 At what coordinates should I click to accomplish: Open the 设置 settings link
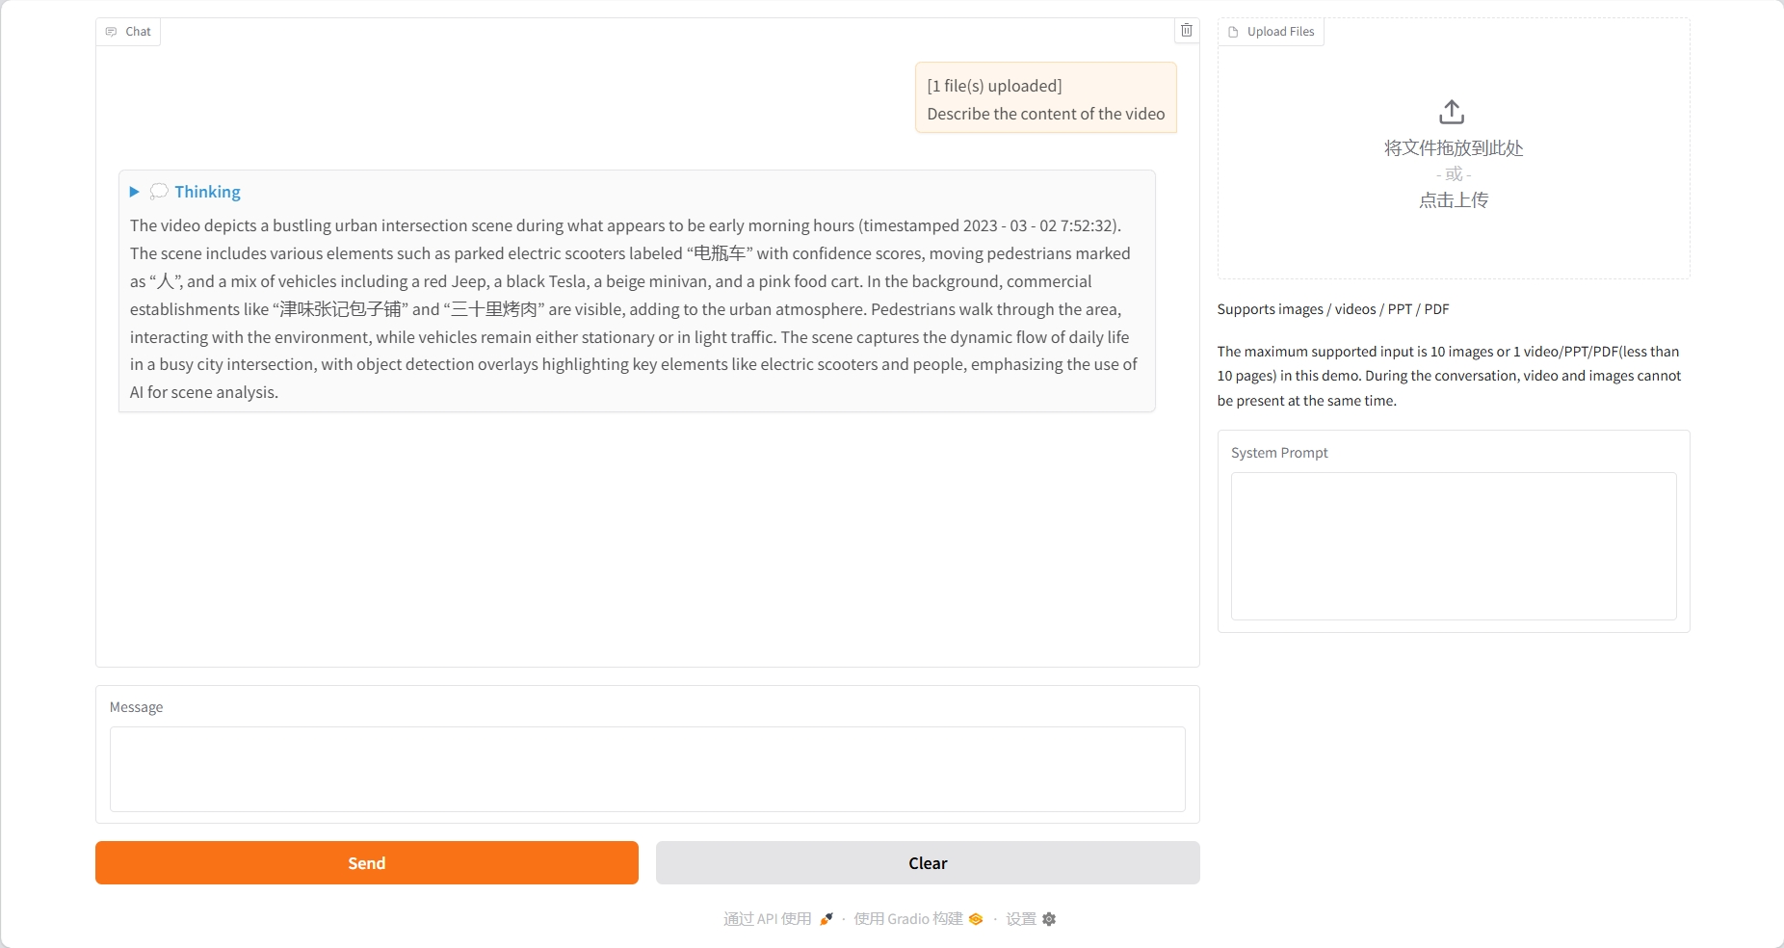[x=1021, y=919]
